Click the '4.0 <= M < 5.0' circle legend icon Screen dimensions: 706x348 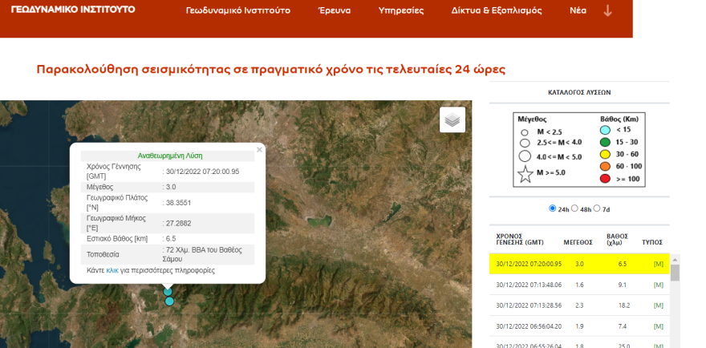(x=525, y=156)
